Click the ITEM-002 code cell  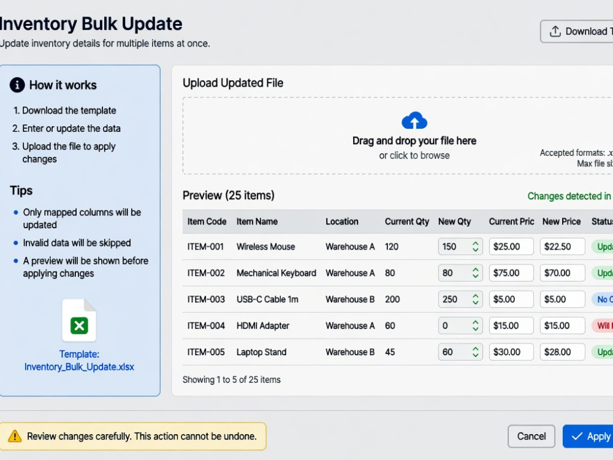[206, 273]
